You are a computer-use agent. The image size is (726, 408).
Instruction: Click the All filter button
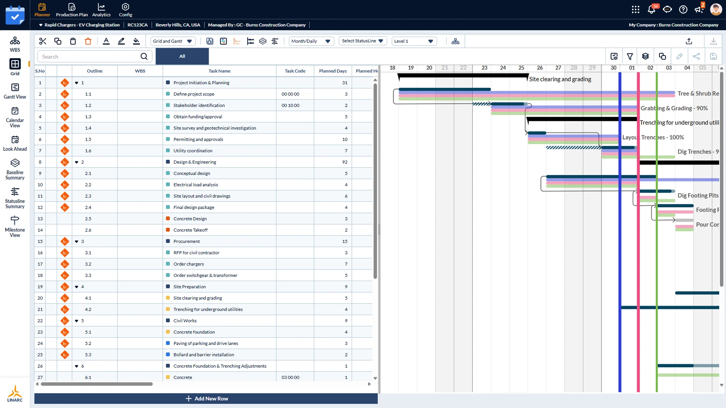click(x=182, y=56)
